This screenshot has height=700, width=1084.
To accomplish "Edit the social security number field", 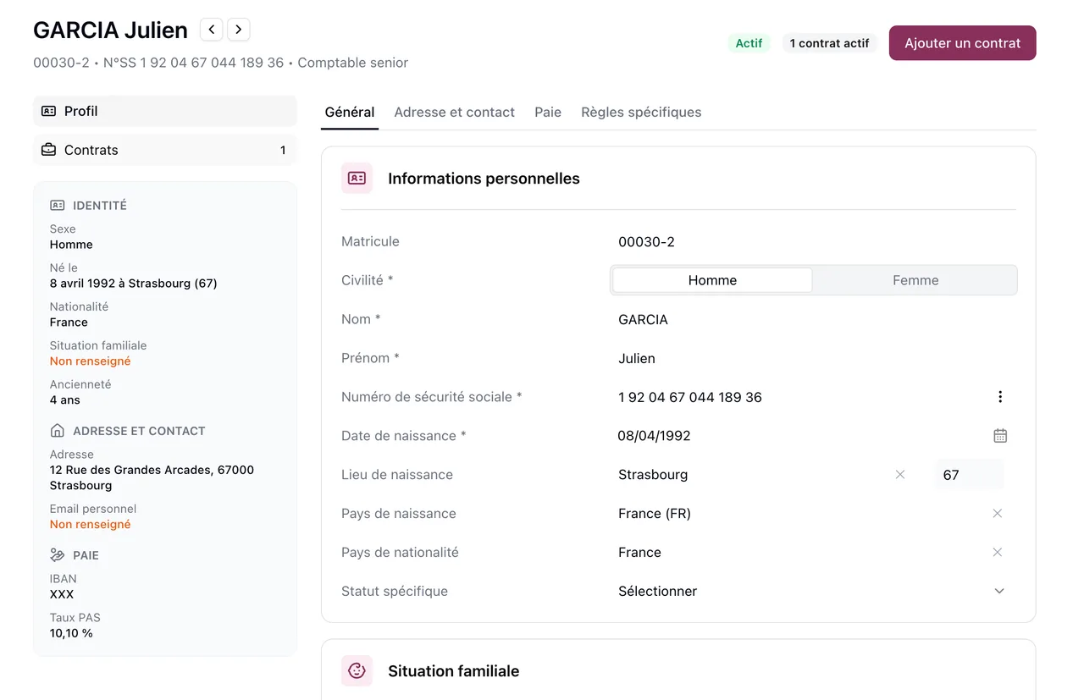I will (x=796, y=397).
